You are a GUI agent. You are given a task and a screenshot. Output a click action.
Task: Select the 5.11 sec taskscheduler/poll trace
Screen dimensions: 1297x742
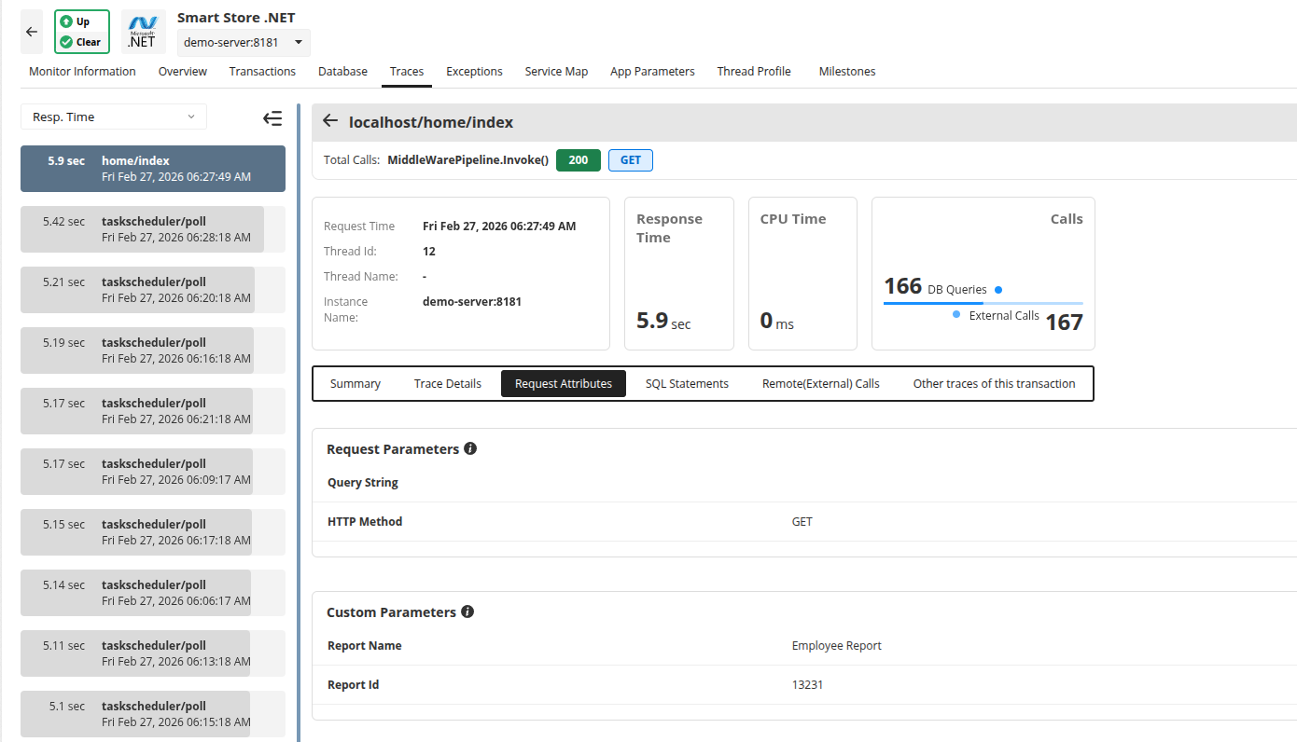pyautogui.click(x=153, y=653)
